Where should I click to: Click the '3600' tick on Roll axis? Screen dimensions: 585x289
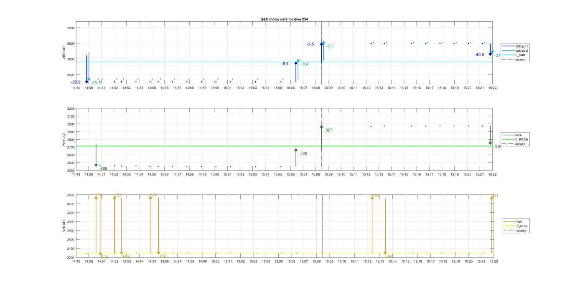pyautogui.click(x=71, y=195)
